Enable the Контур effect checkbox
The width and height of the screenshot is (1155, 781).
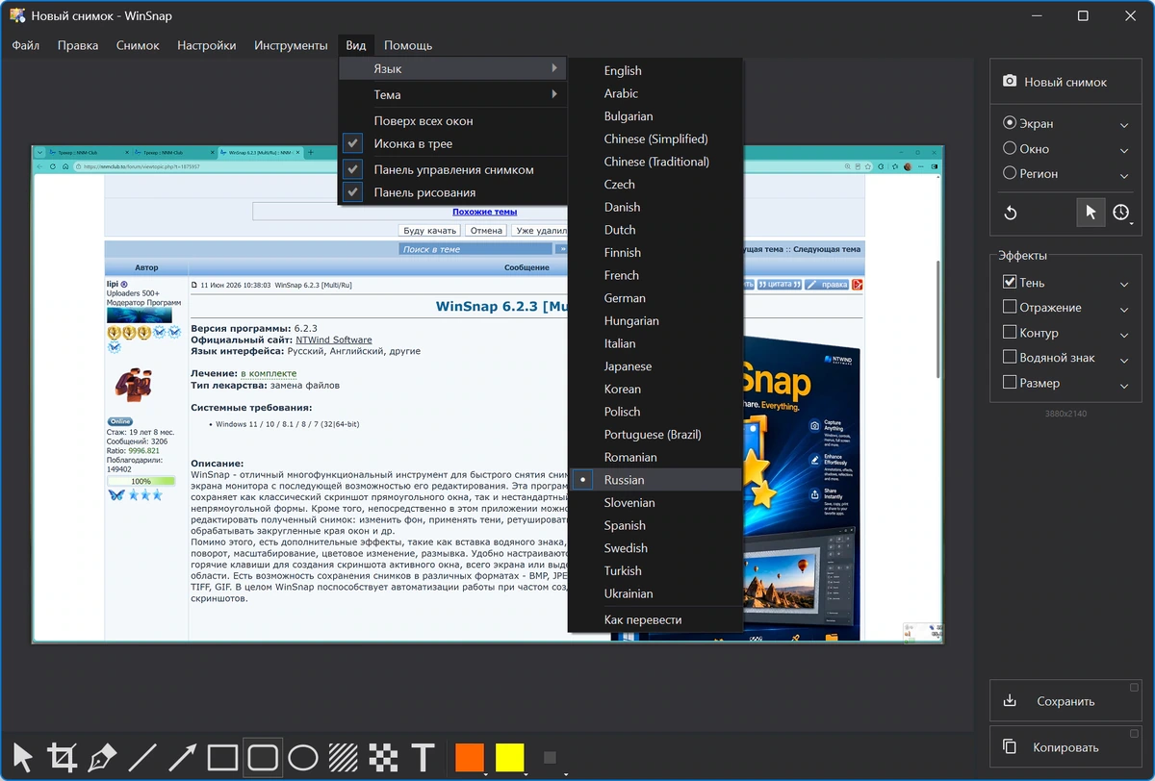pos(1010,333)
